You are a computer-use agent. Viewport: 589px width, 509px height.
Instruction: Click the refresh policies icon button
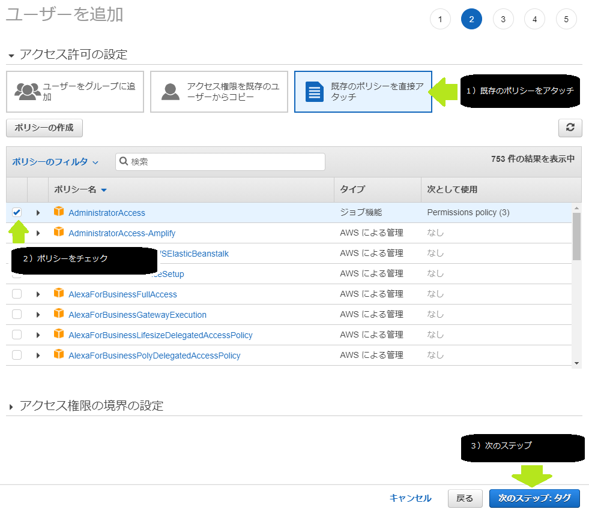pos(570,128)
